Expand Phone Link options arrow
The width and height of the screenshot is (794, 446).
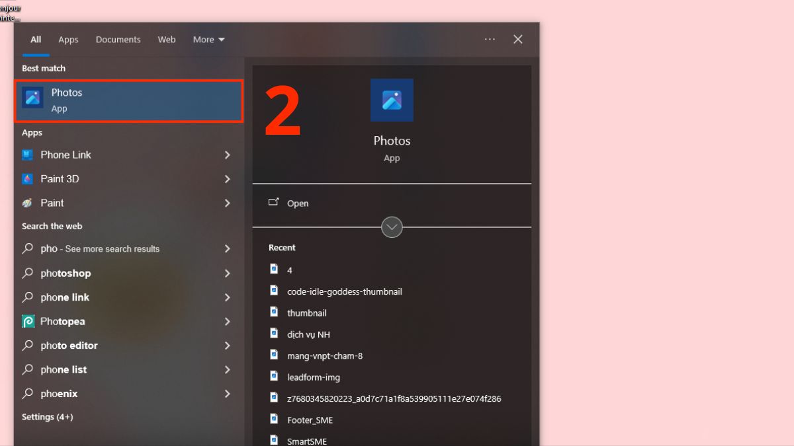(x=227, y=155)
